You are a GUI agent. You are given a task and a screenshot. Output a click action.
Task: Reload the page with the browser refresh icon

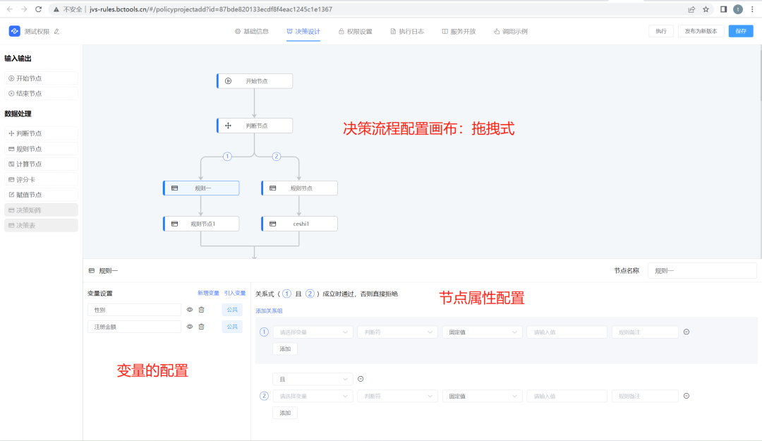coord(37,10)
